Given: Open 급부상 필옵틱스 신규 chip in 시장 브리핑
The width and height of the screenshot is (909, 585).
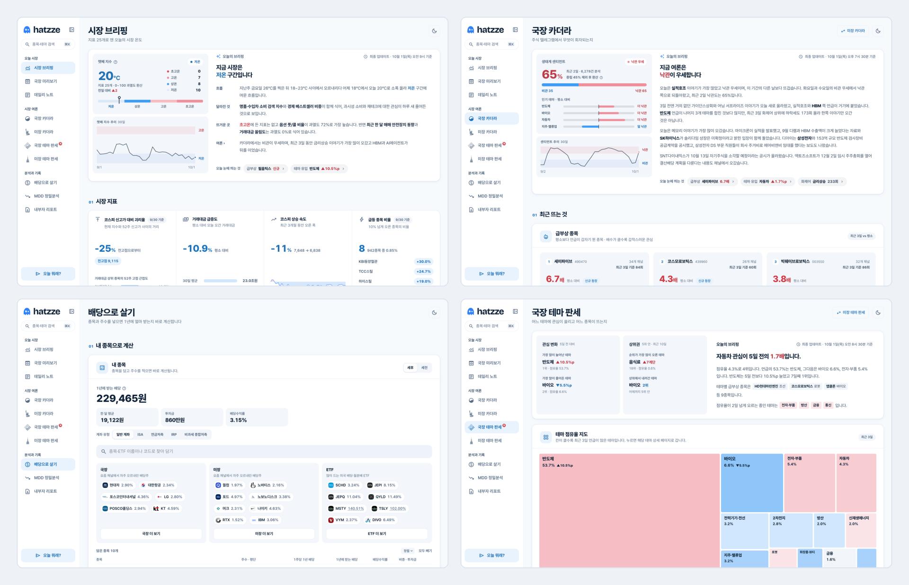Looking at the screenshot, I should tap(265, 168).
